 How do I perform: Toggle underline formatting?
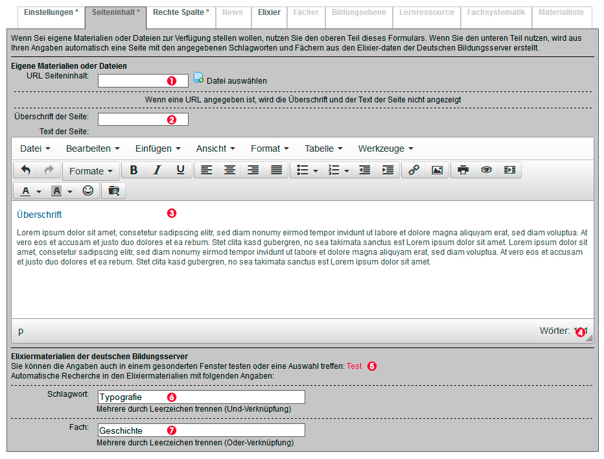coord(180,170)
